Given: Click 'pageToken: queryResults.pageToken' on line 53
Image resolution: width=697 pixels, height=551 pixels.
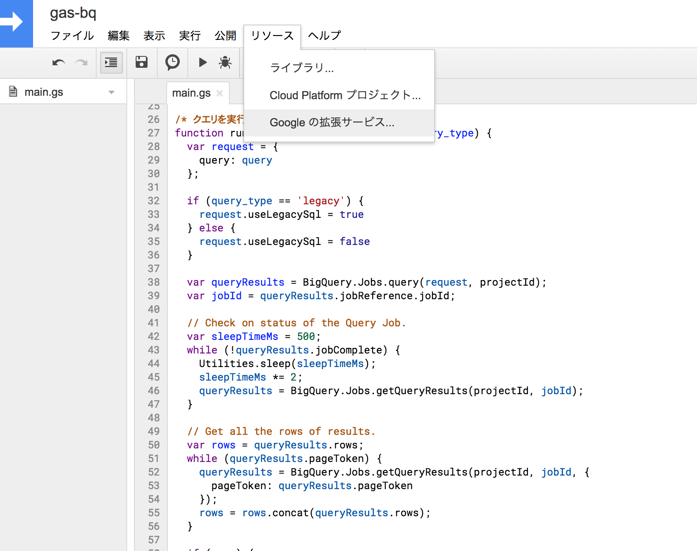Looking at the screenshot, I should point(312,486).
